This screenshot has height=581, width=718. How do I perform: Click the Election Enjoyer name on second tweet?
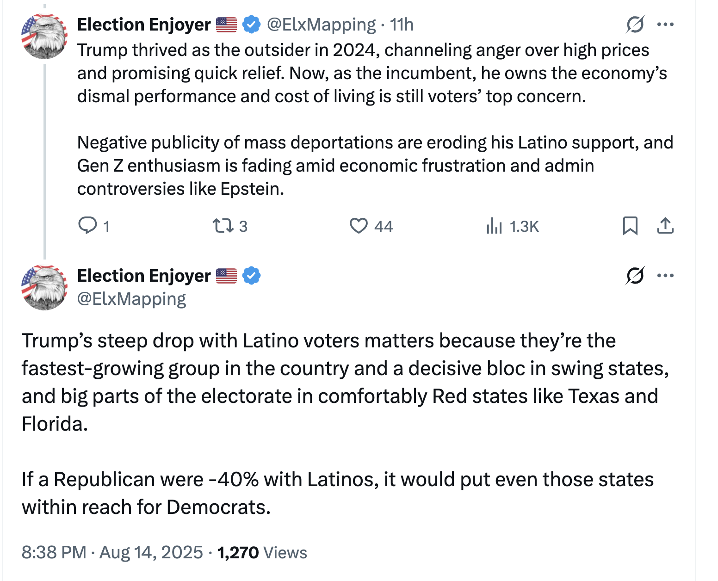pyautogui.click(x=143, y=276)
